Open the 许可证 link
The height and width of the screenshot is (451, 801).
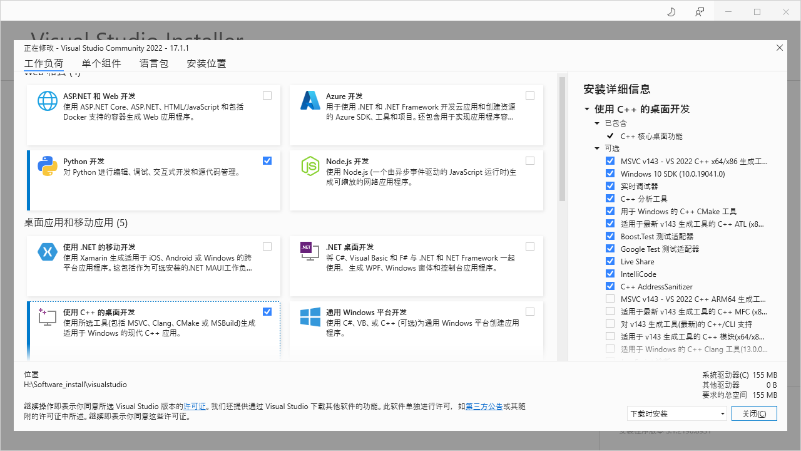[195, 406]
